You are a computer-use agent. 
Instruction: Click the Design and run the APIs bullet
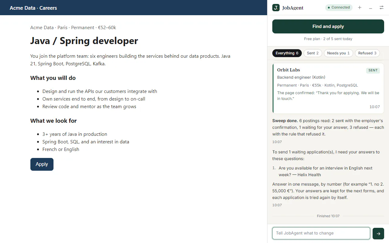(100, 91)
